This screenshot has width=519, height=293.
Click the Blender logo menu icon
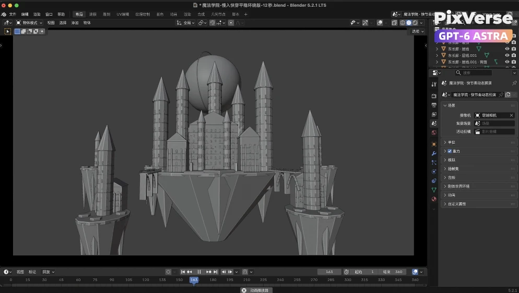[x=4, y=14]
